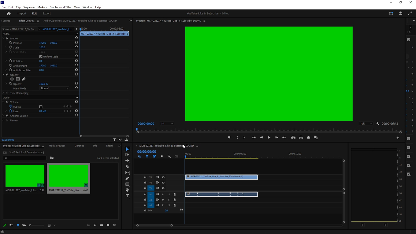Uncheck the Uniform Scale option
This screenshot has height=234, width=416.
click(x=41, y=57)
